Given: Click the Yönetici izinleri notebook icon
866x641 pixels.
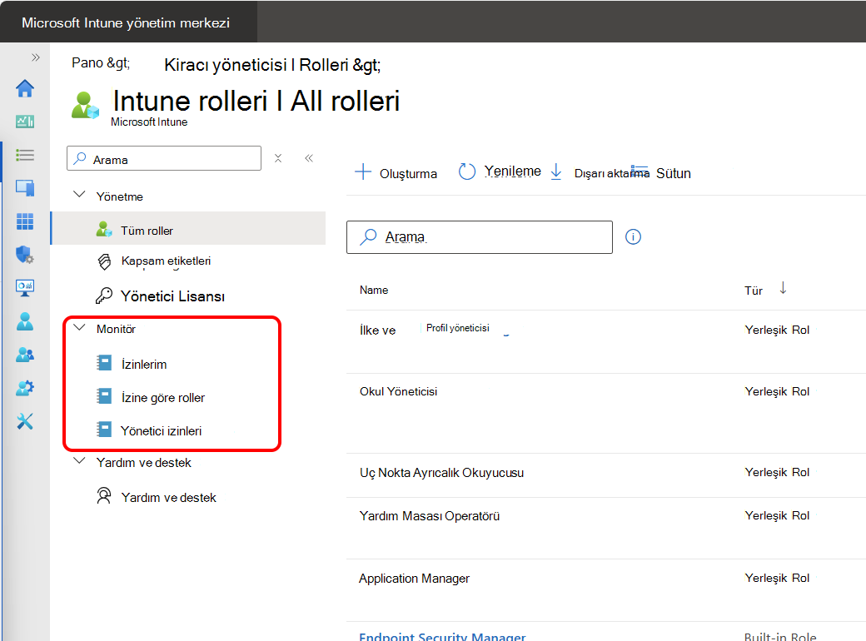Looking at the screenshot, I should pos(104,430).
